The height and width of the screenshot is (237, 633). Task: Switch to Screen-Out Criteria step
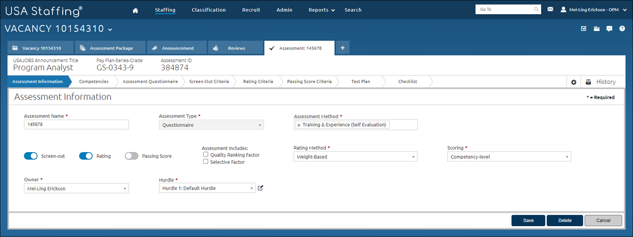pos(209,81)
